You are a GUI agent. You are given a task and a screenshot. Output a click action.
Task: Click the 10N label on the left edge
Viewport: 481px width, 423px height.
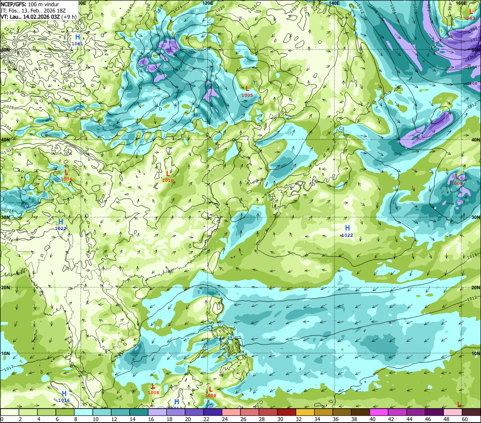coord(5,354)
